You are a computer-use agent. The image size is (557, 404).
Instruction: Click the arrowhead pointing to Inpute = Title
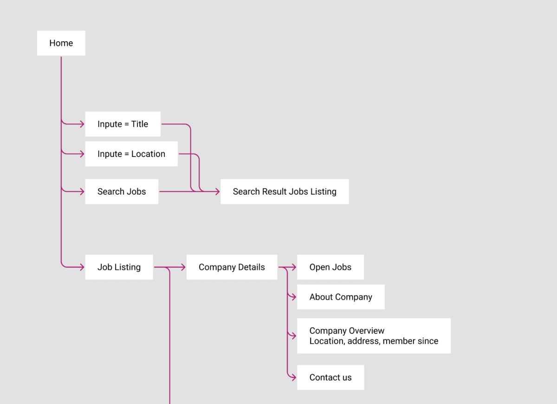tap(81, 124)
